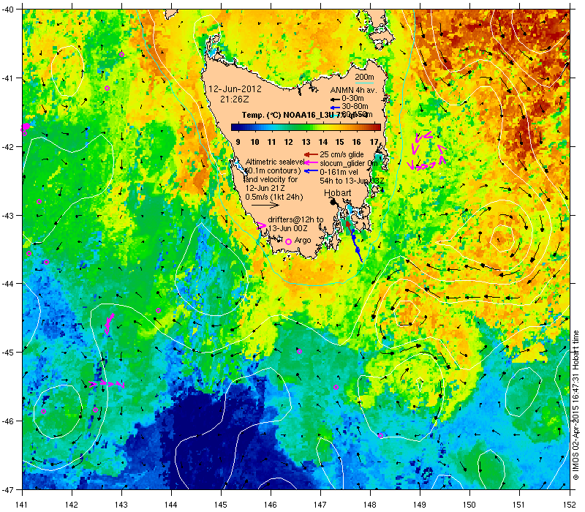Click the magenta drifter arrows near 142.7°E, 45.5°S
585x512 pixels.
pyautogui.click(x=107, y=384)
